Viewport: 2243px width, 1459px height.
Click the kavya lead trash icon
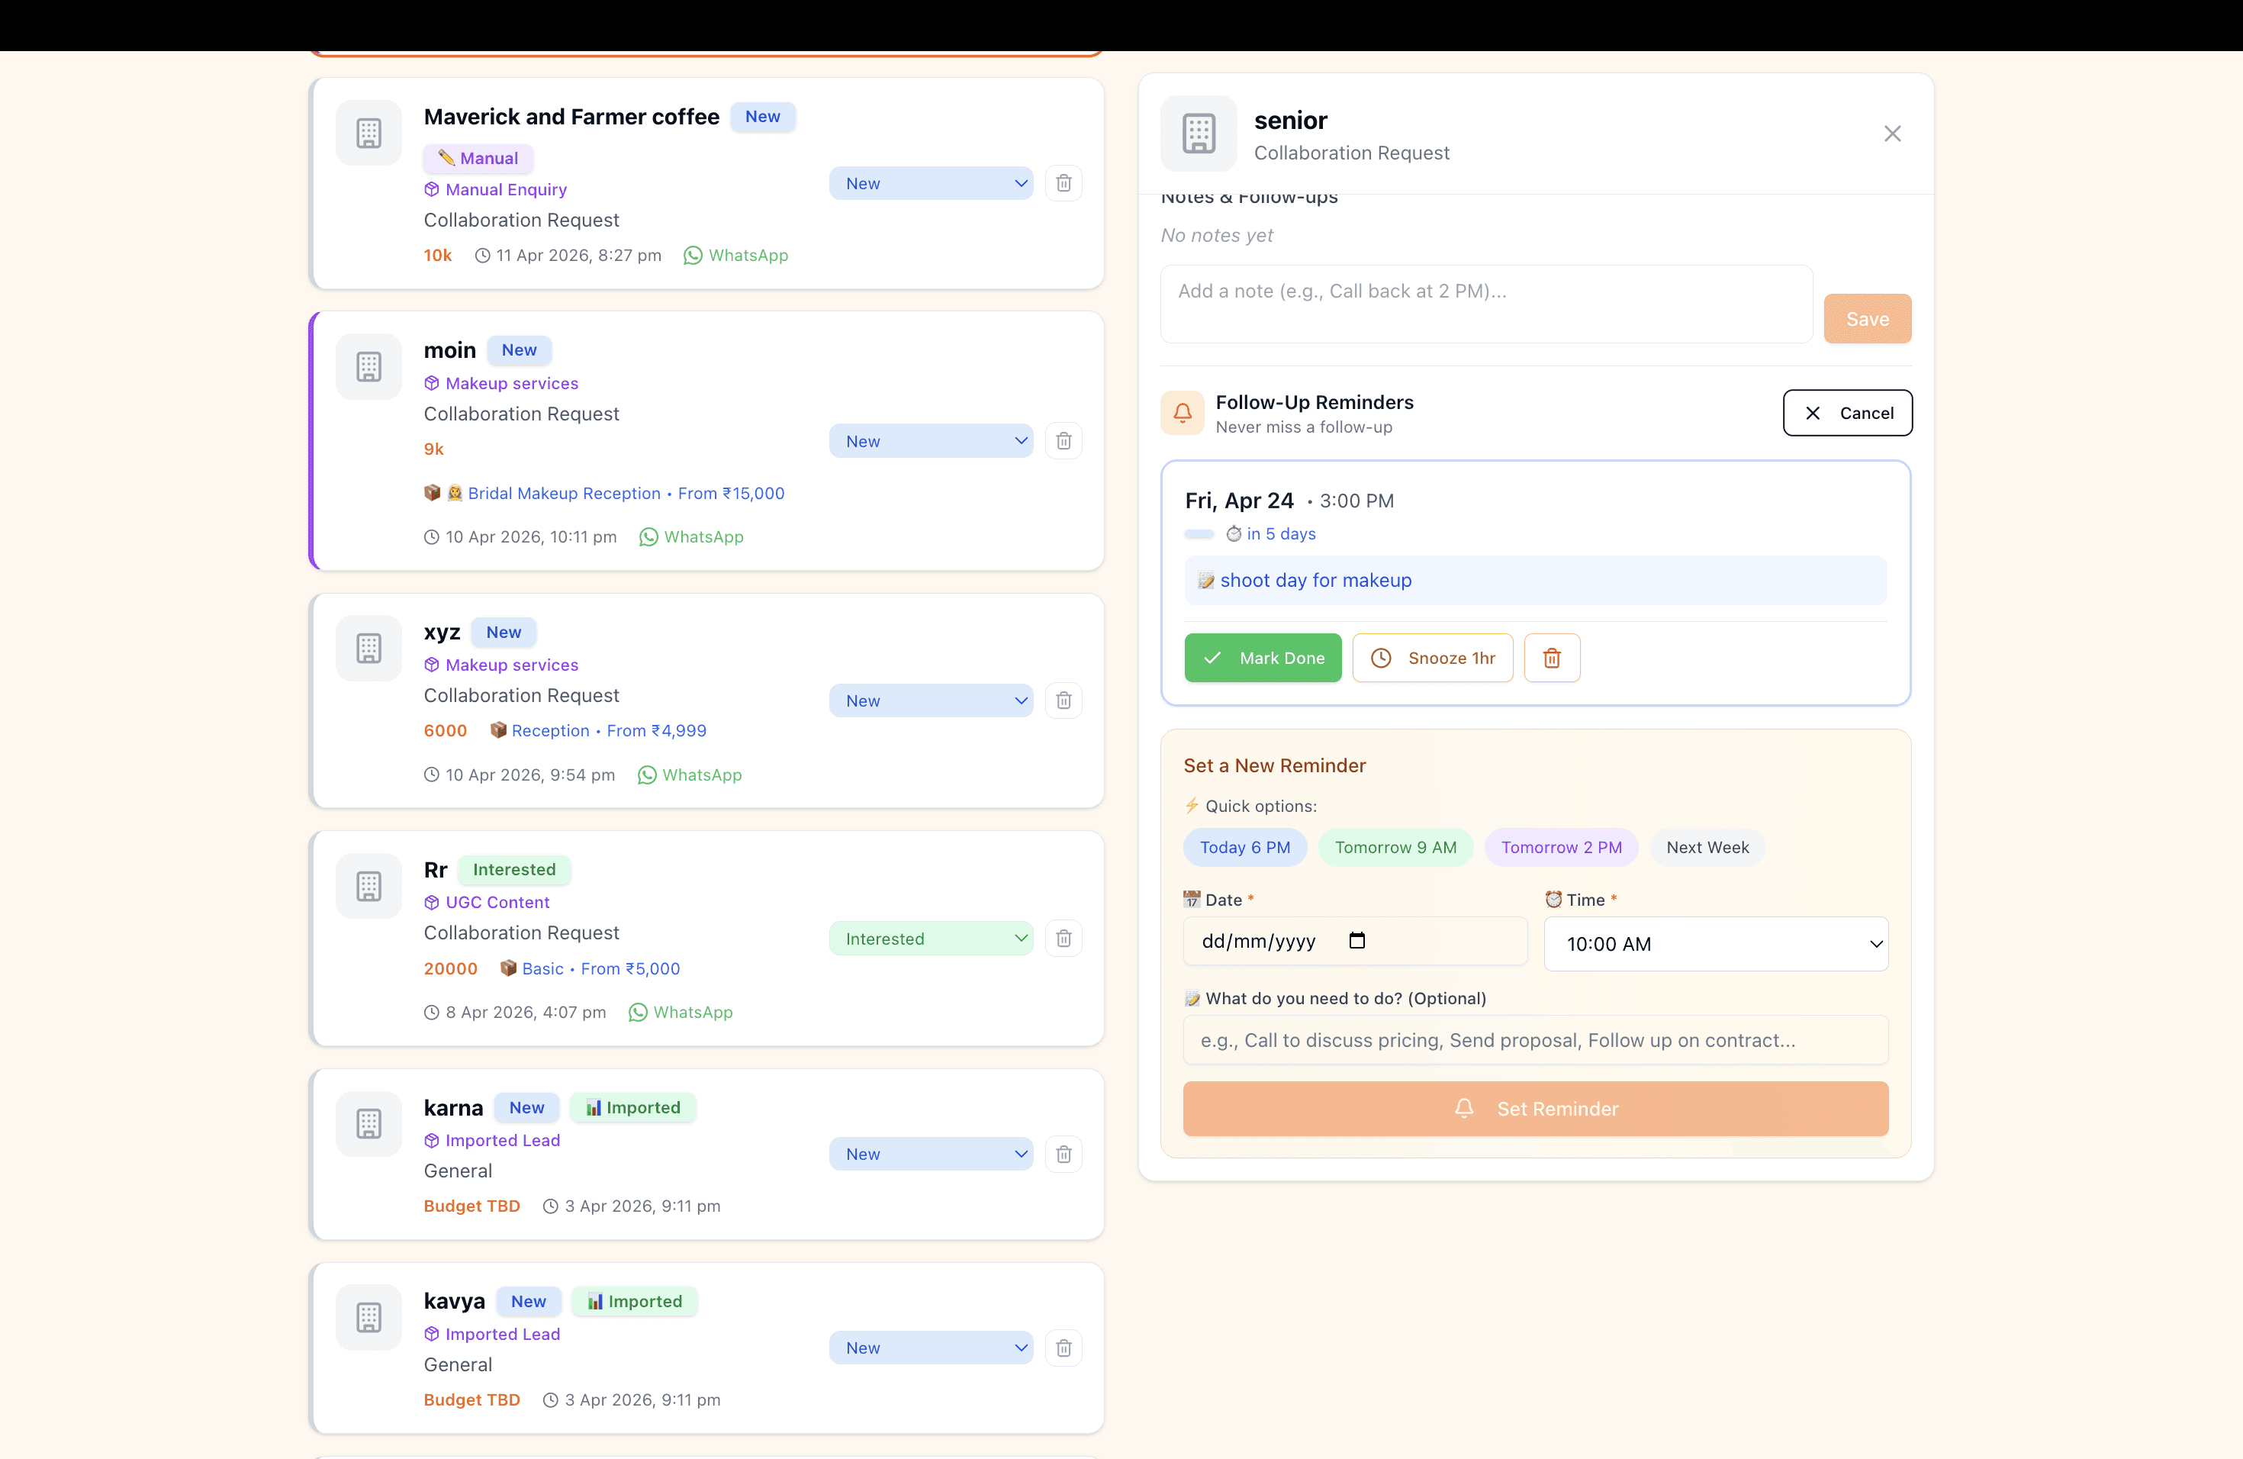point(1063,1348)
